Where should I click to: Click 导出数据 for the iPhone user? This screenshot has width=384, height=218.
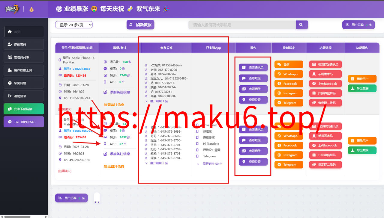pos(362,88)
